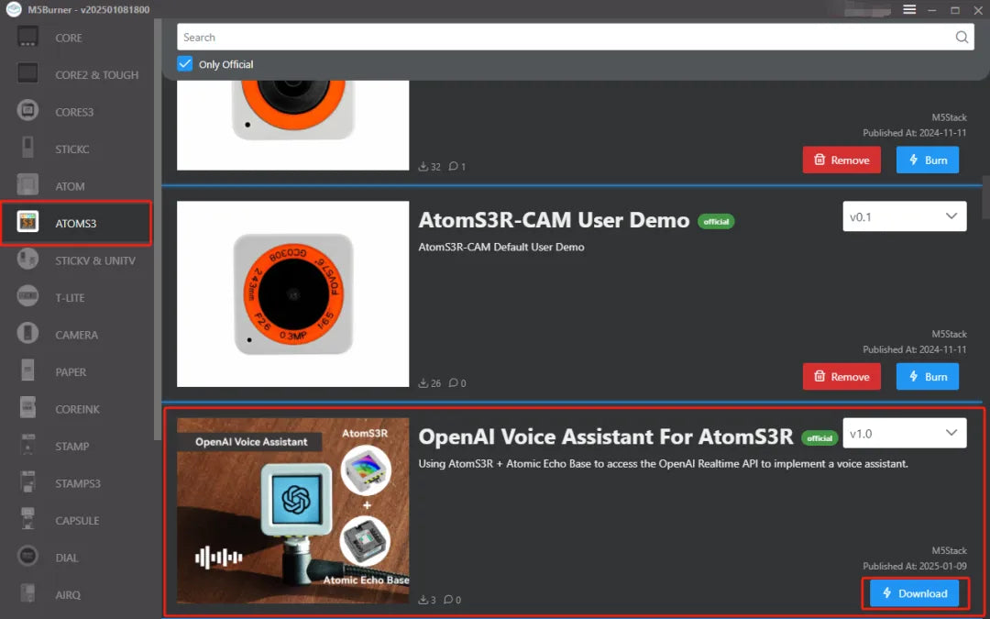990x619 pixels.
Task: Click the 'Published At: 2025-01-09' text
Action: pos(914,566)
